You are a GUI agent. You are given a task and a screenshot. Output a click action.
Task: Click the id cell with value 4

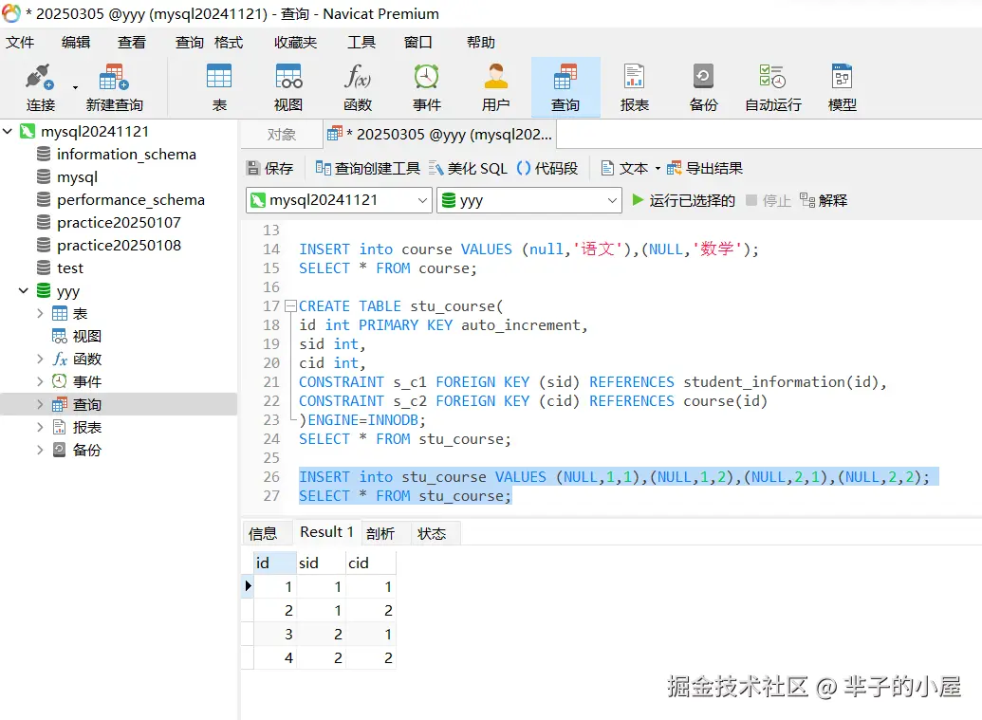pos(275,658)
